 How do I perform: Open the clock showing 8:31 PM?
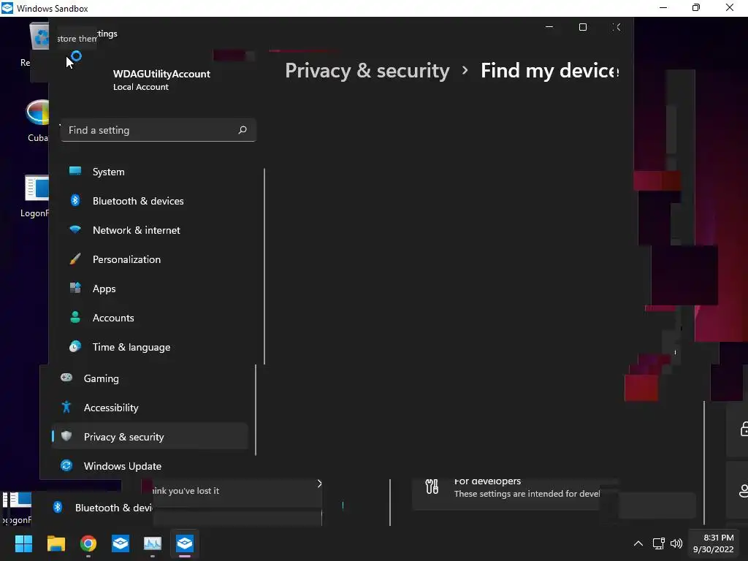(x=714, y=543)
